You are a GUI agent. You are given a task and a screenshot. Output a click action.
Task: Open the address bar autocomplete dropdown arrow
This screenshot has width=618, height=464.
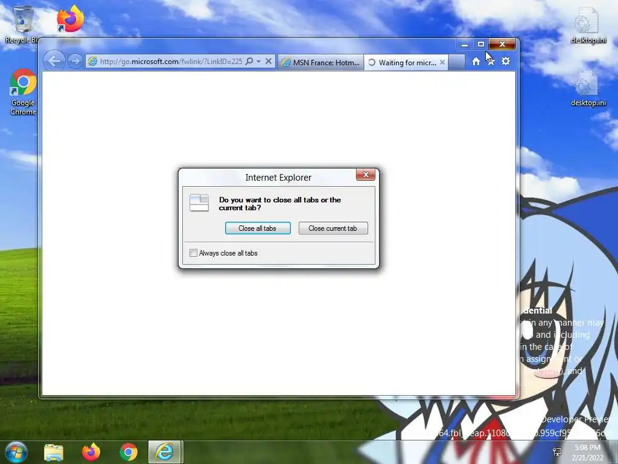258,62
